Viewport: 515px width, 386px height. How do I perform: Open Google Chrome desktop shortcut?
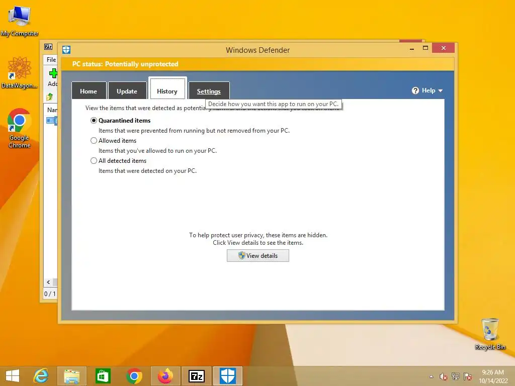pyautogui.click(x=20, y=128)
